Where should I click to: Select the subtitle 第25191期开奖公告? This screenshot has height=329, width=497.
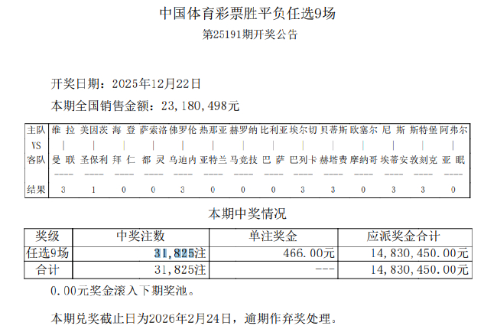point(250,34)
